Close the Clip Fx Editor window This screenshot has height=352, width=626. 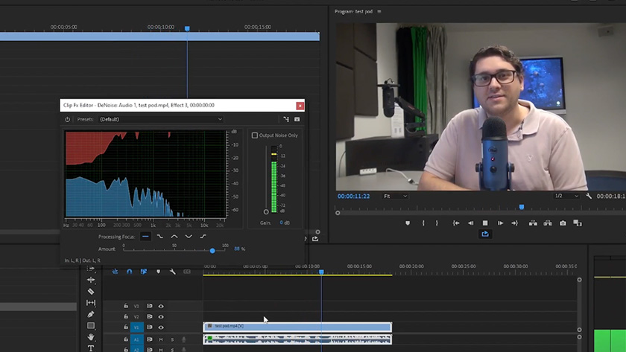pyautogui.click(x=300, y=106)
